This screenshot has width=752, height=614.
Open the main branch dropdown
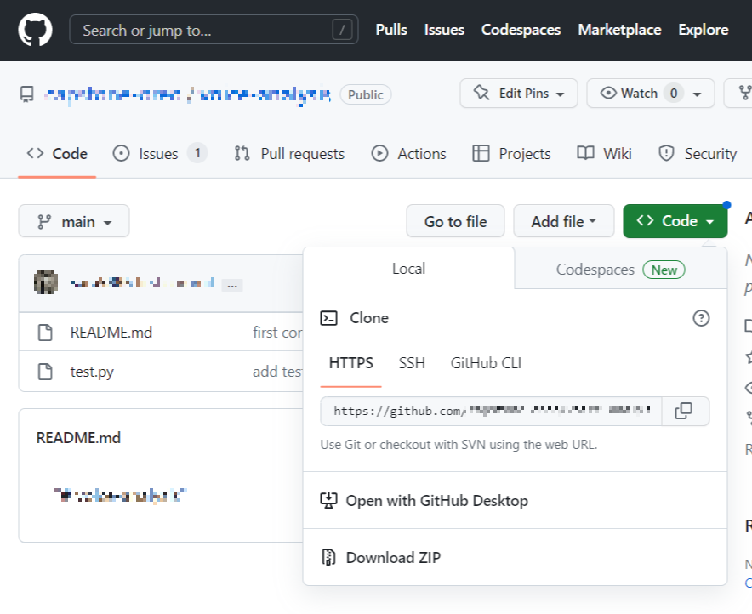pyautogui.click(x=74, y=221)
